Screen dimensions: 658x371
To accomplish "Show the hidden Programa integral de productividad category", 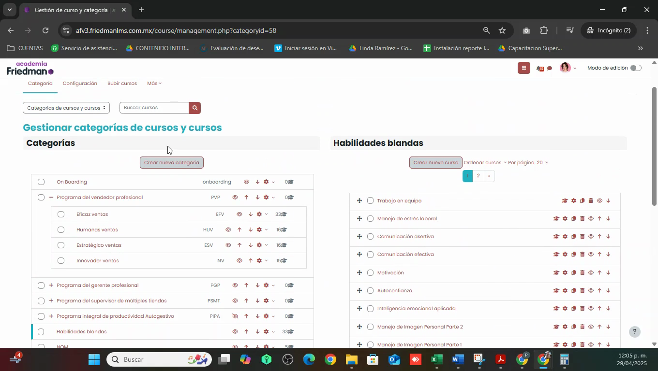I will pyautogui.click(x=235, y=316).
